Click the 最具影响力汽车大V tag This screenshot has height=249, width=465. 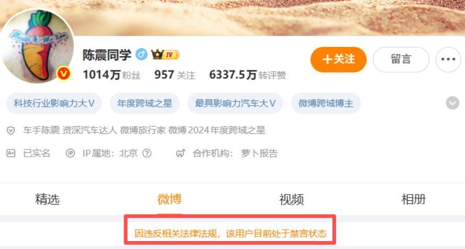click(235, 104)
